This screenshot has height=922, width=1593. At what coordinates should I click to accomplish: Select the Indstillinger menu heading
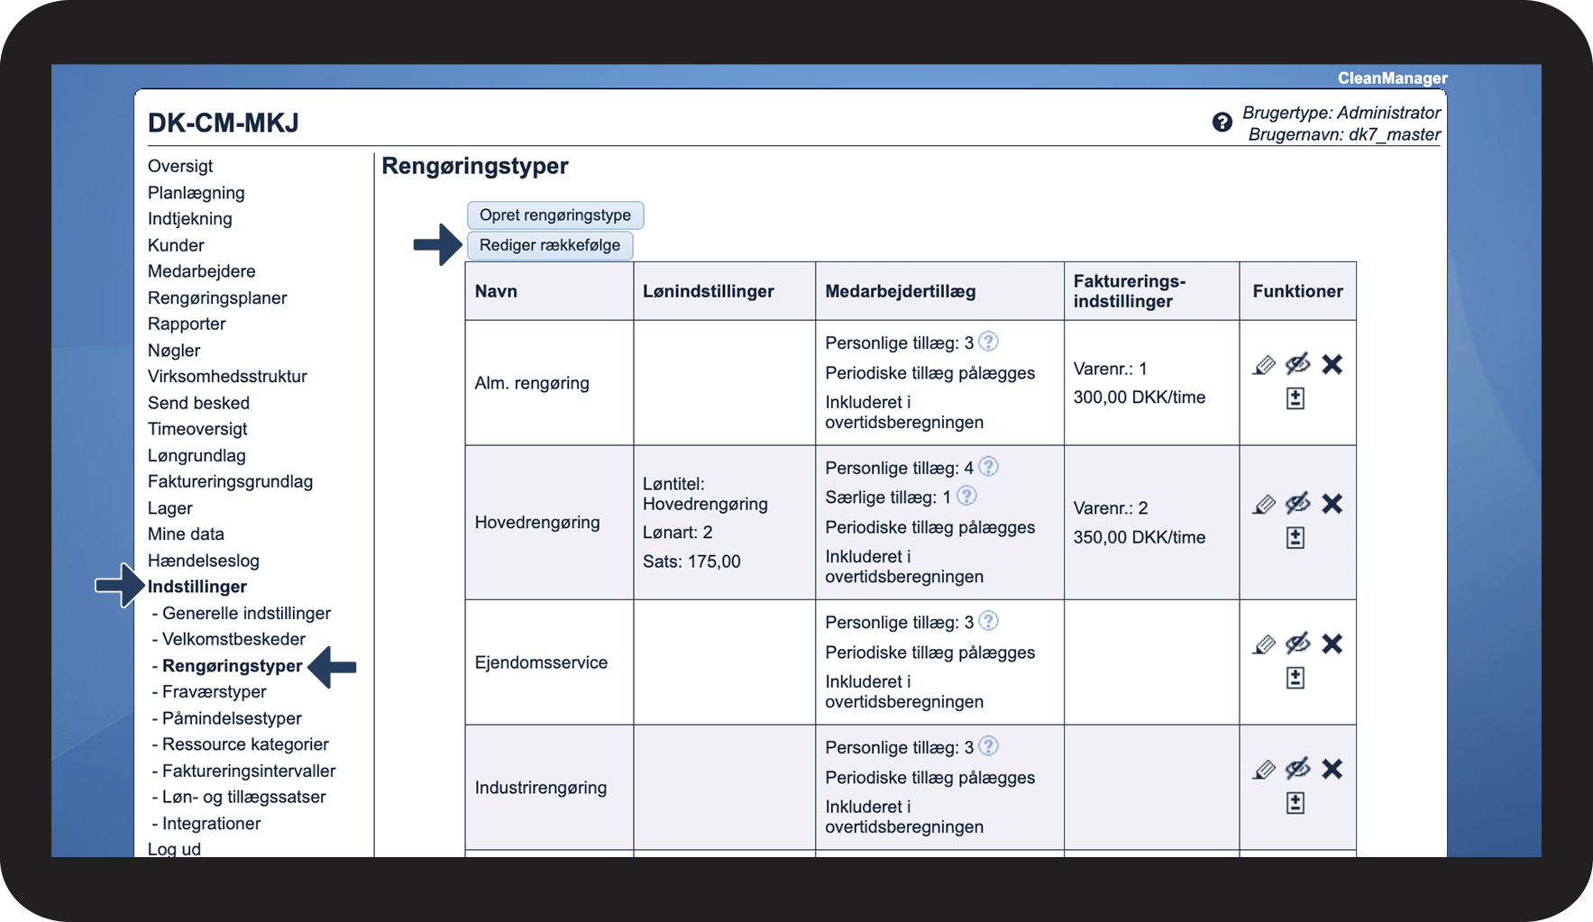click(x=197, y=587)
